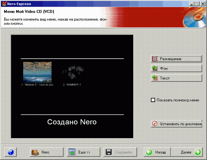The image size is (207, 160).
Task: Click Установить по умолчанию button
Action: pos(176,124)
